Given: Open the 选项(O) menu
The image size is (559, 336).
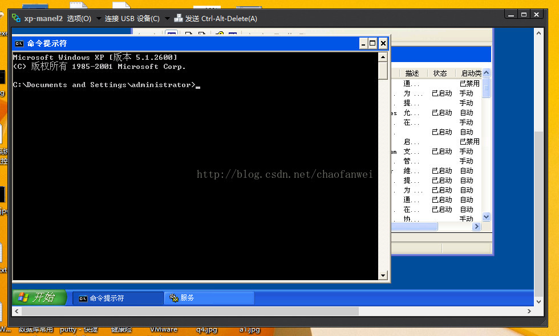Looking at the screenshot, I should coord(79,18).
